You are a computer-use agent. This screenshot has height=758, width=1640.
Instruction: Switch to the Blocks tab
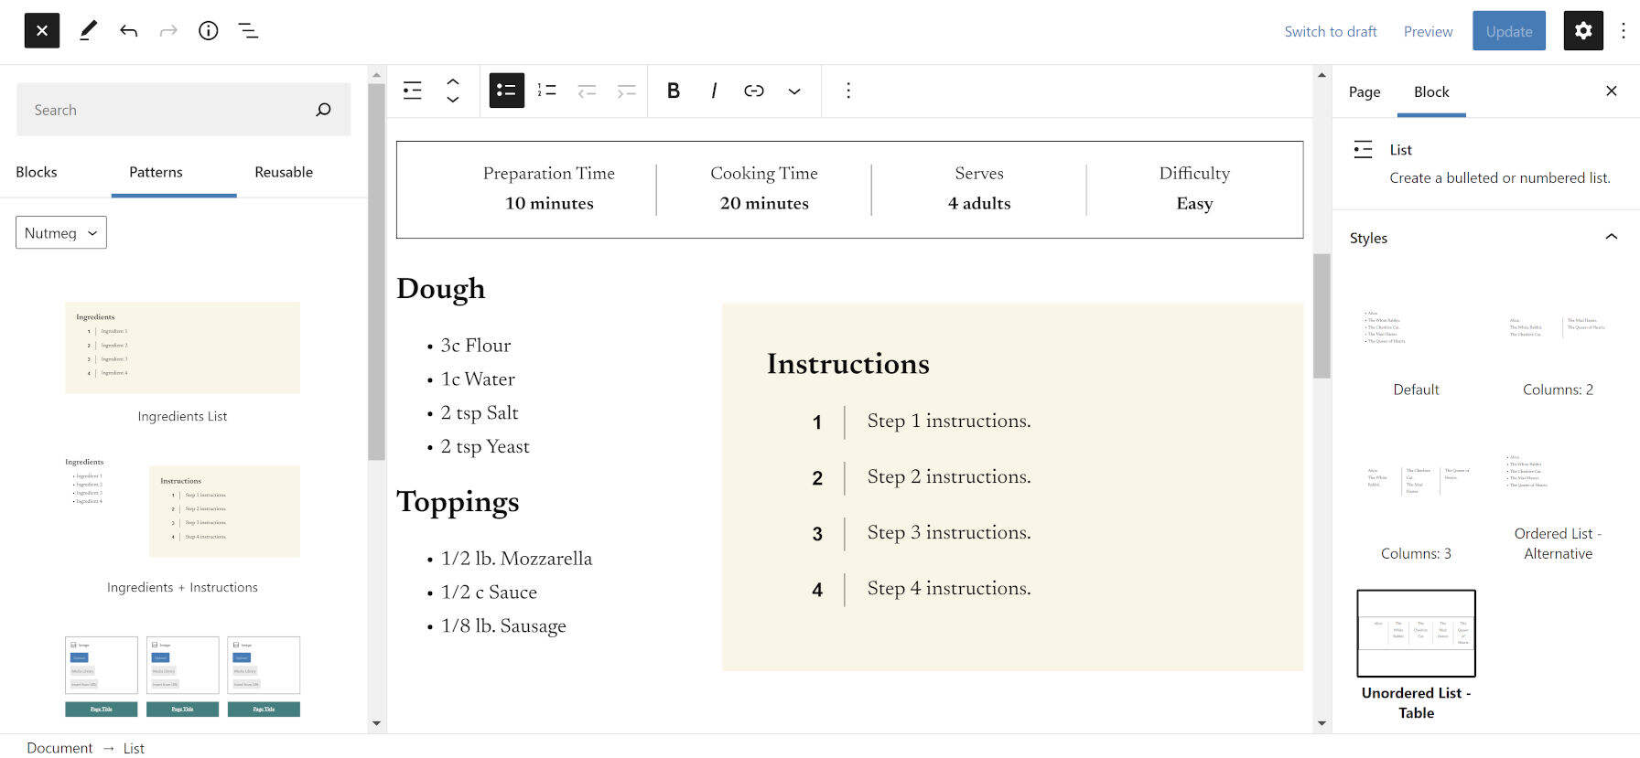tap(37, 172)
